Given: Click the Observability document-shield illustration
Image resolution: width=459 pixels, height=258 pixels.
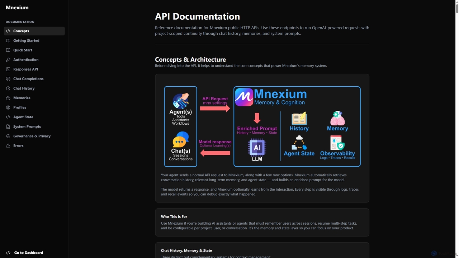Looking at the screenshot, I should [x=337, y=143].
